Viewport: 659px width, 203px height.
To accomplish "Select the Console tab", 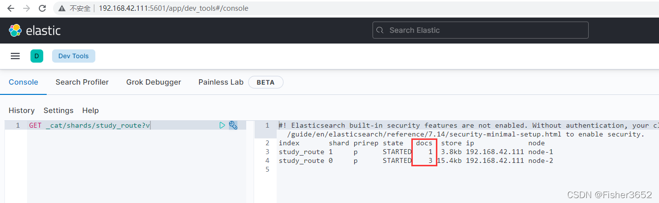I will (x=24, y=82).
